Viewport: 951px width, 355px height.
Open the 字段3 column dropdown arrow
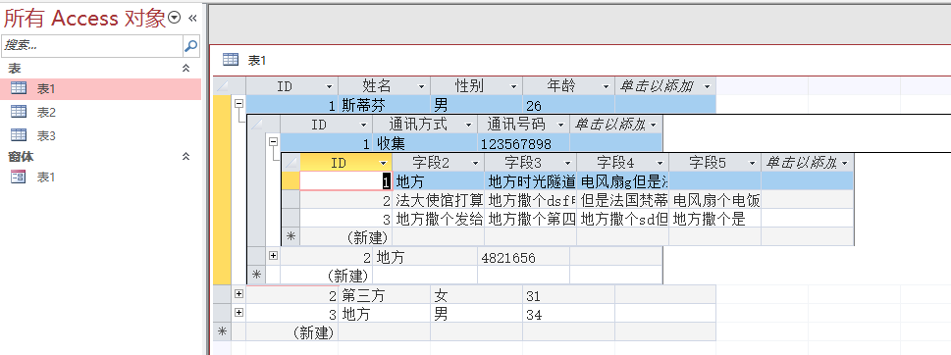(x=567, y=163)
